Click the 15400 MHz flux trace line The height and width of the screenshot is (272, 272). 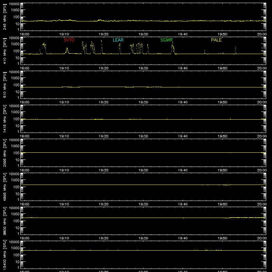tap(143, 250)
